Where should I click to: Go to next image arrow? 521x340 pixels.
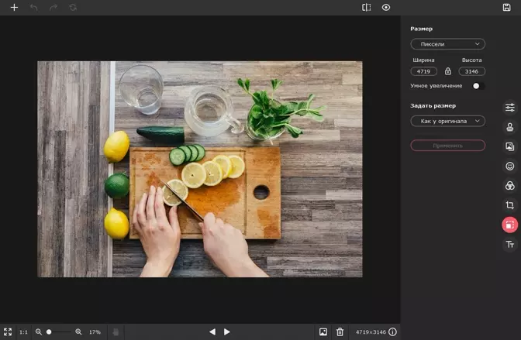coord(227,331)
